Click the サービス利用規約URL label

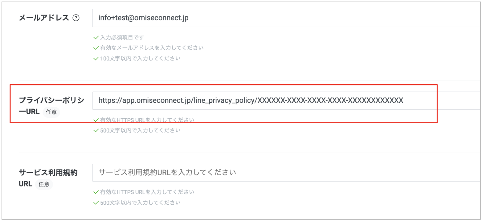[48, 178]
